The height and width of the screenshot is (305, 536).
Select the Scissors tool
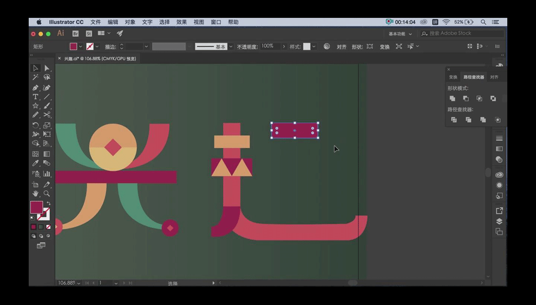coord(47,115)
